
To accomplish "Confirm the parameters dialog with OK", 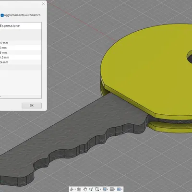I will [32, 106].
